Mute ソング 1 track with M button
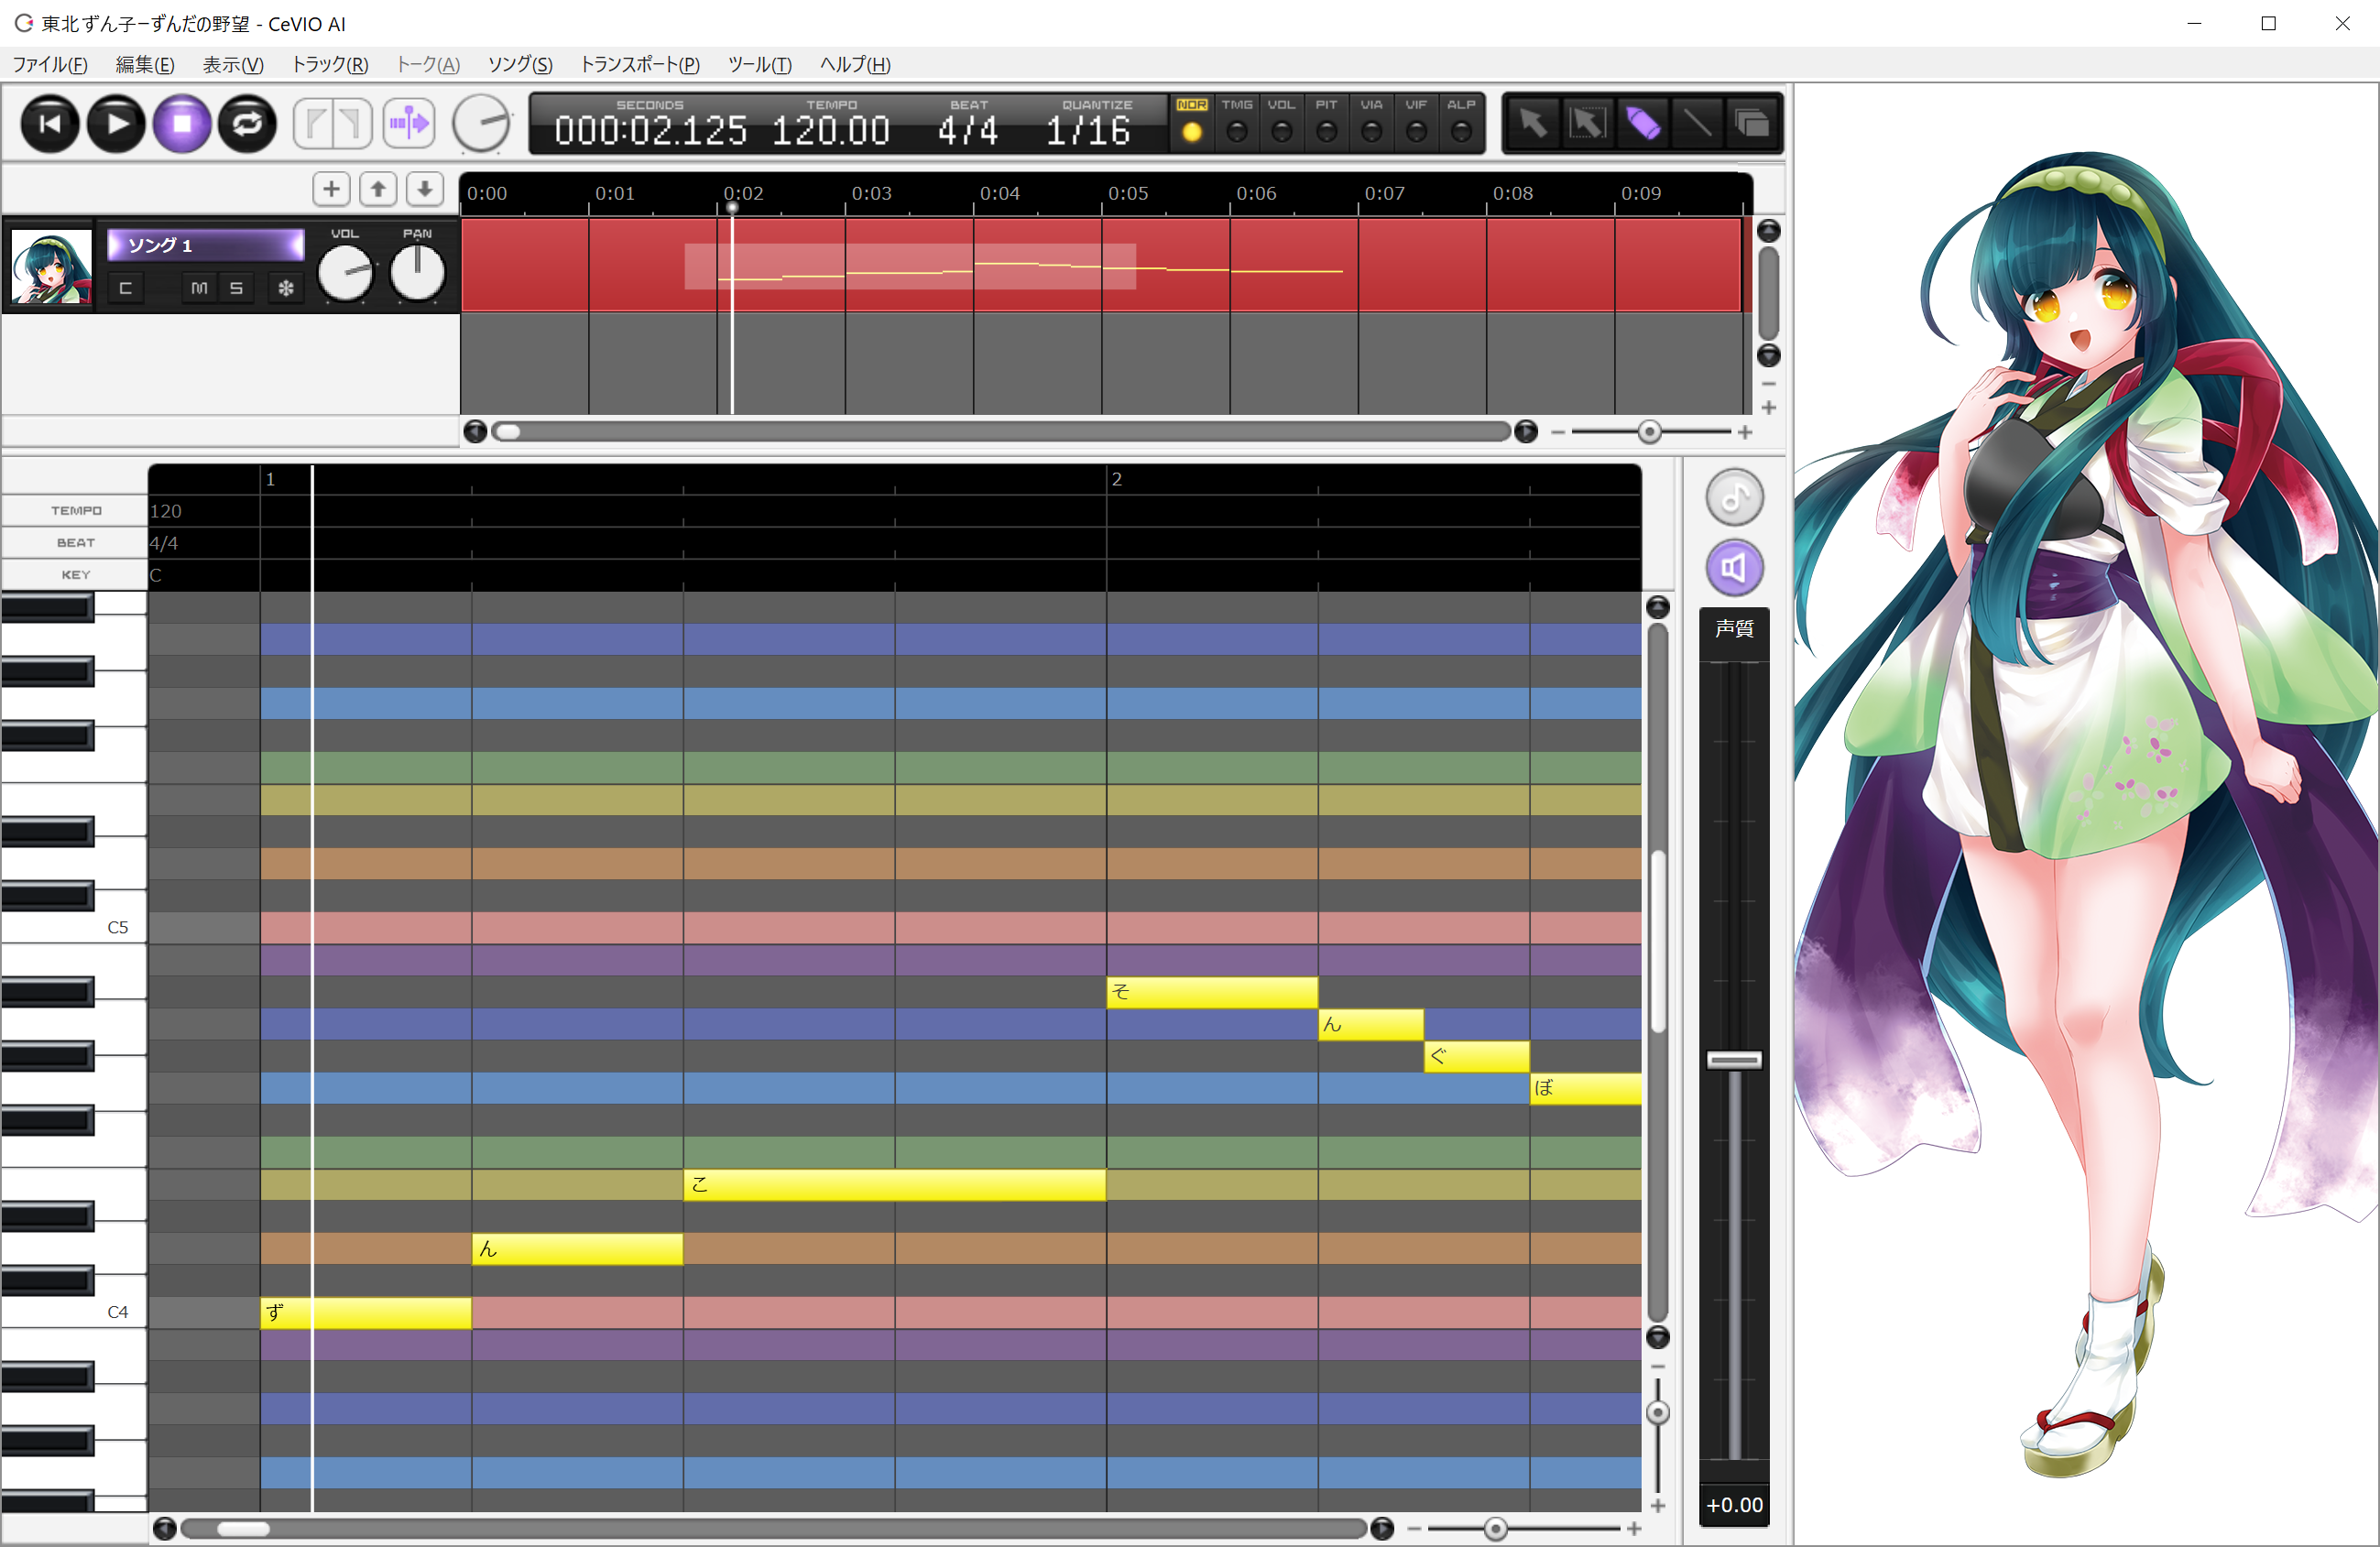 [x=199, y=288]
